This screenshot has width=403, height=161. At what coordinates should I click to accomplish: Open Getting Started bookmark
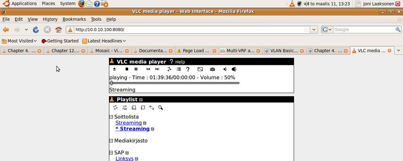pyautogui.click(x=60, y=41)
